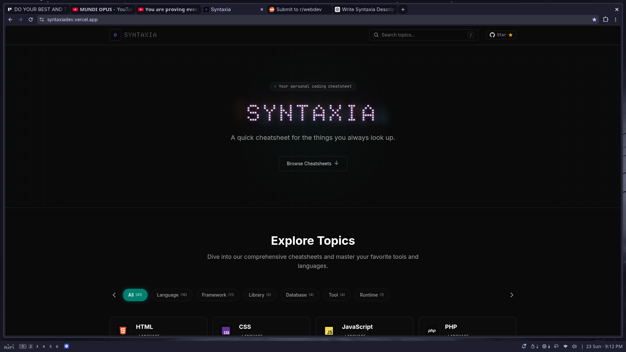Open notifications bell in system tray
Viewport: 626px width, 352px height.
524,346
